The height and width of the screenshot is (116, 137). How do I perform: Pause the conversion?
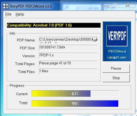tap(116, 69)
